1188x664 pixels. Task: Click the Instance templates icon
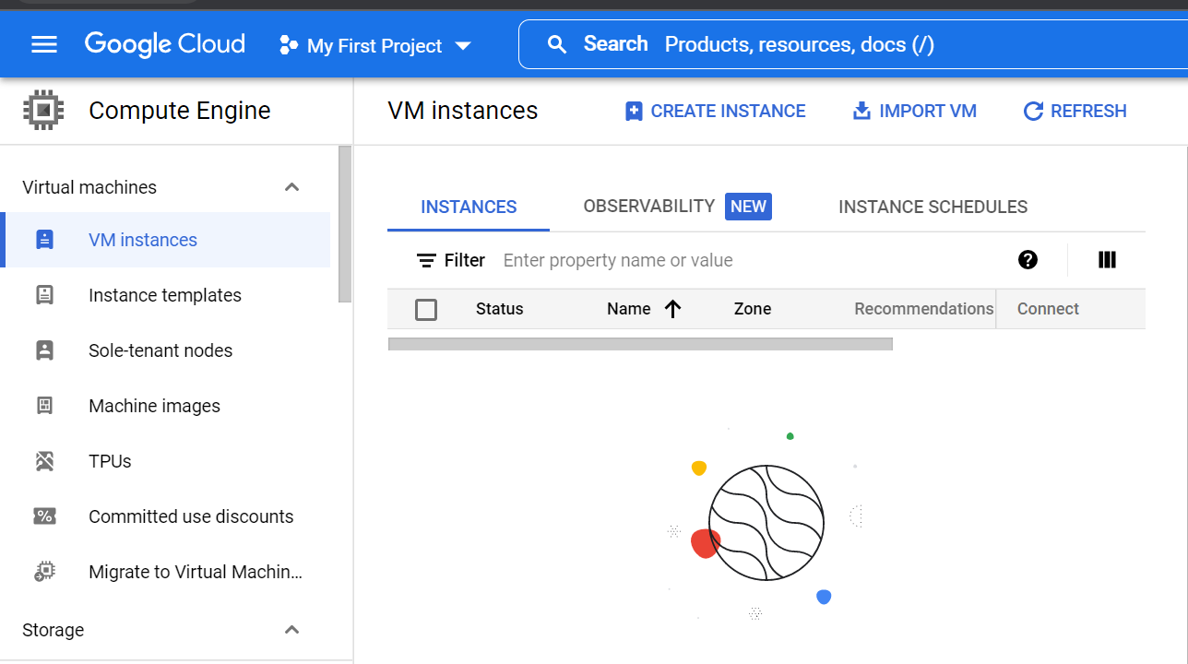pos(44,295)
